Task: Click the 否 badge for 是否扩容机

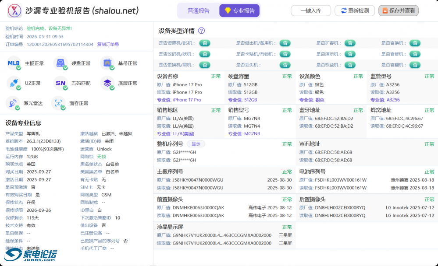Action: click(350, 43)
